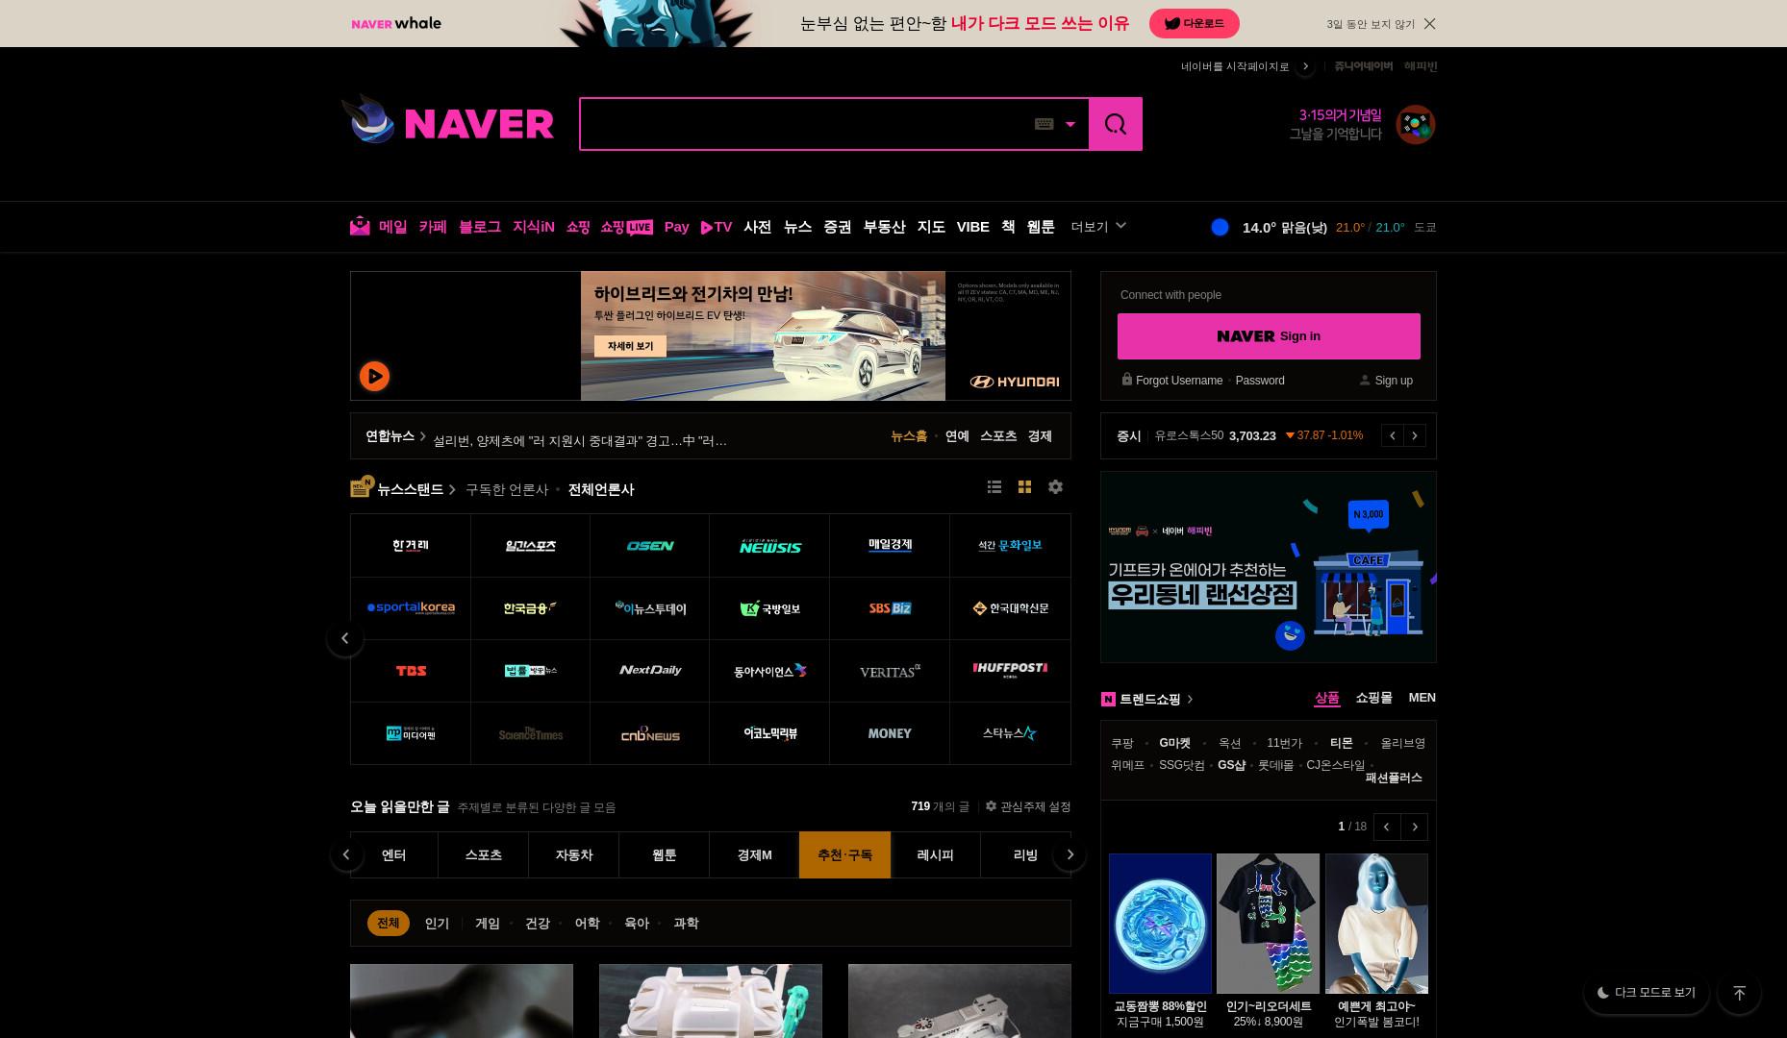Switch newsstand to grid view icon
The width and height of the screenshot is (1787, 1038).
(1024, 487)
